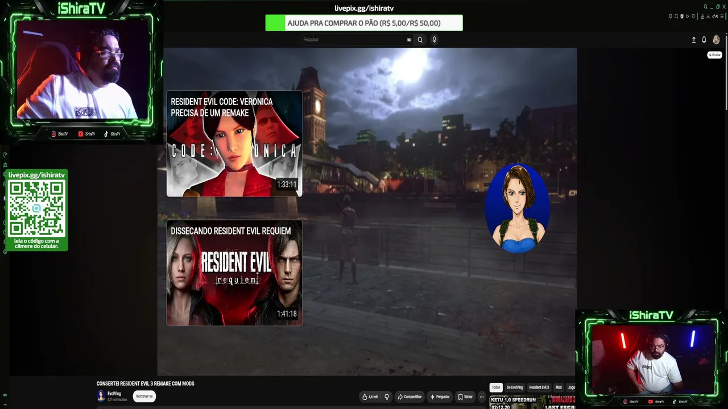Click the 6,11 mil inscritos subscriber count
This screenshot has height=409, width=728.
click(117, 400)
